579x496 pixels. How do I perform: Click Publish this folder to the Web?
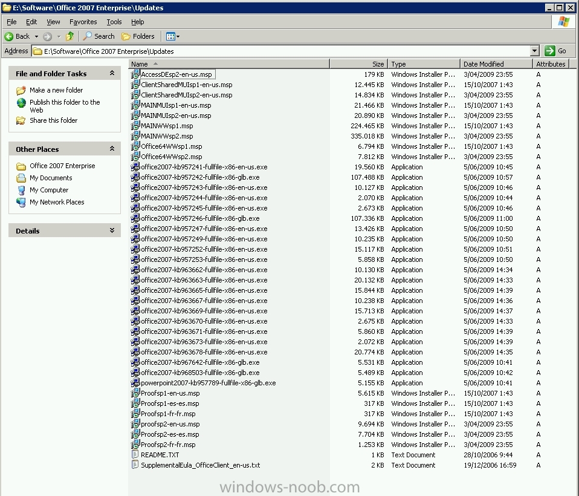click(x=65, y=106)
